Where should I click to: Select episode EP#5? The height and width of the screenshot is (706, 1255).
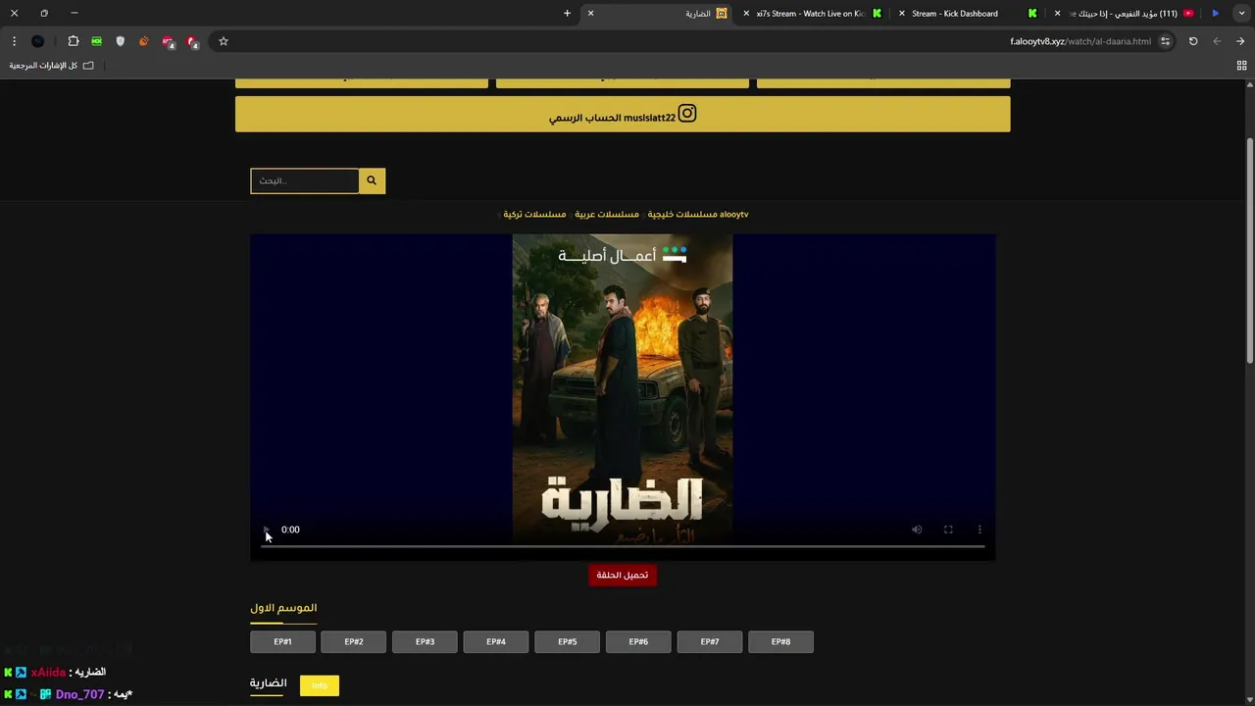[567, 642]
